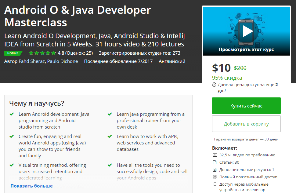
Task: Click the subtitle starting Learn Android O Development
Action: (94, 40)
